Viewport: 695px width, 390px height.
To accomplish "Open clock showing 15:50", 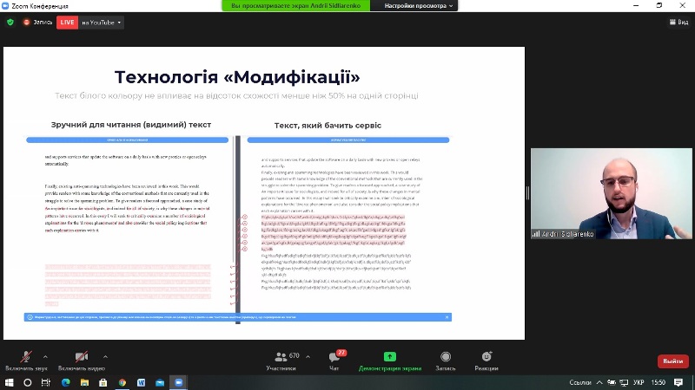I will 659,382.
